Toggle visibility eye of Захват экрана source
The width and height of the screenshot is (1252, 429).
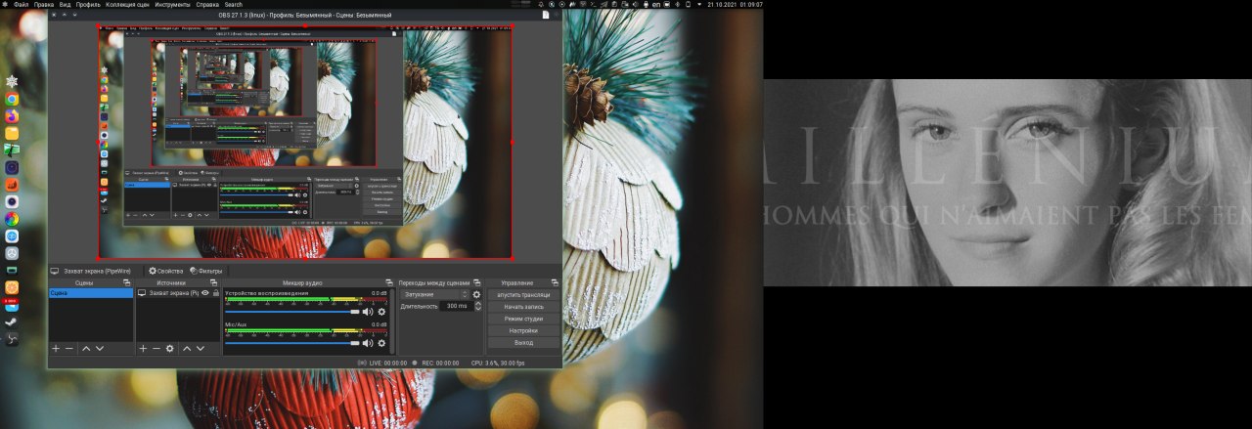click(x=205, y=292)
